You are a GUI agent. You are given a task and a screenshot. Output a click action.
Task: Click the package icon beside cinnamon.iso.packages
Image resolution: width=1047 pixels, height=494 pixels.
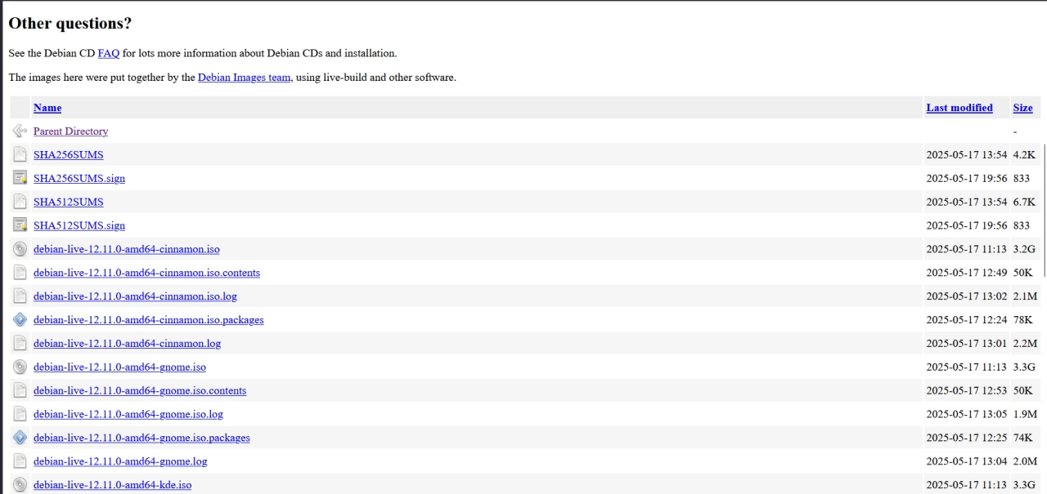pyautogui.click(x=20, y=320)
